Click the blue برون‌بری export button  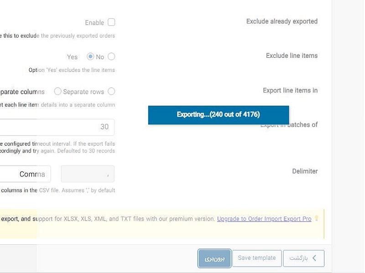click(214, 258)
